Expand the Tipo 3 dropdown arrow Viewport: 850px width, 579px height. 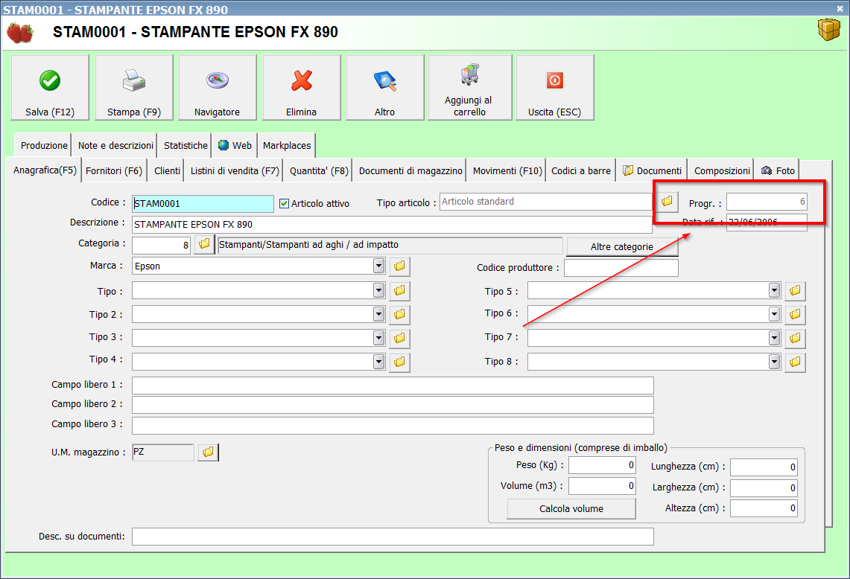(x=379, y=338)
